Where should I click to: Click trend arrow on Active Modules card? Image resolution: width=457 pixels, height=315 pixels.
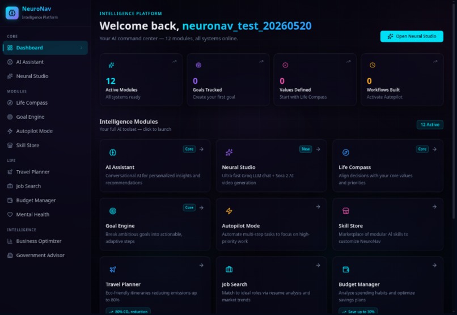[x=174, y=61]
